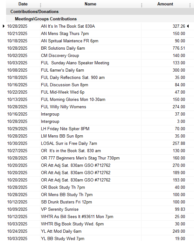
Task: Select FUL Willy Nilly Womens row
Action: [x=64, y=107]
